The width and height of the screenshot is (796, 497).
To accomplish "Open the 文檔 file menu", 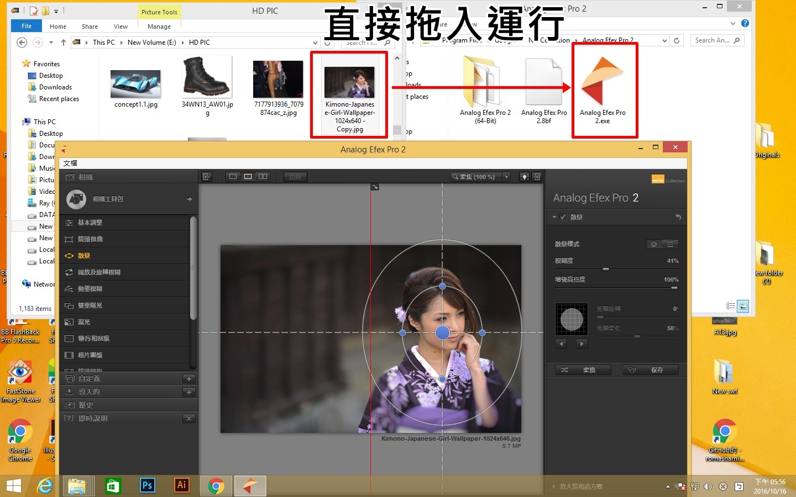I will pos(70,163).
